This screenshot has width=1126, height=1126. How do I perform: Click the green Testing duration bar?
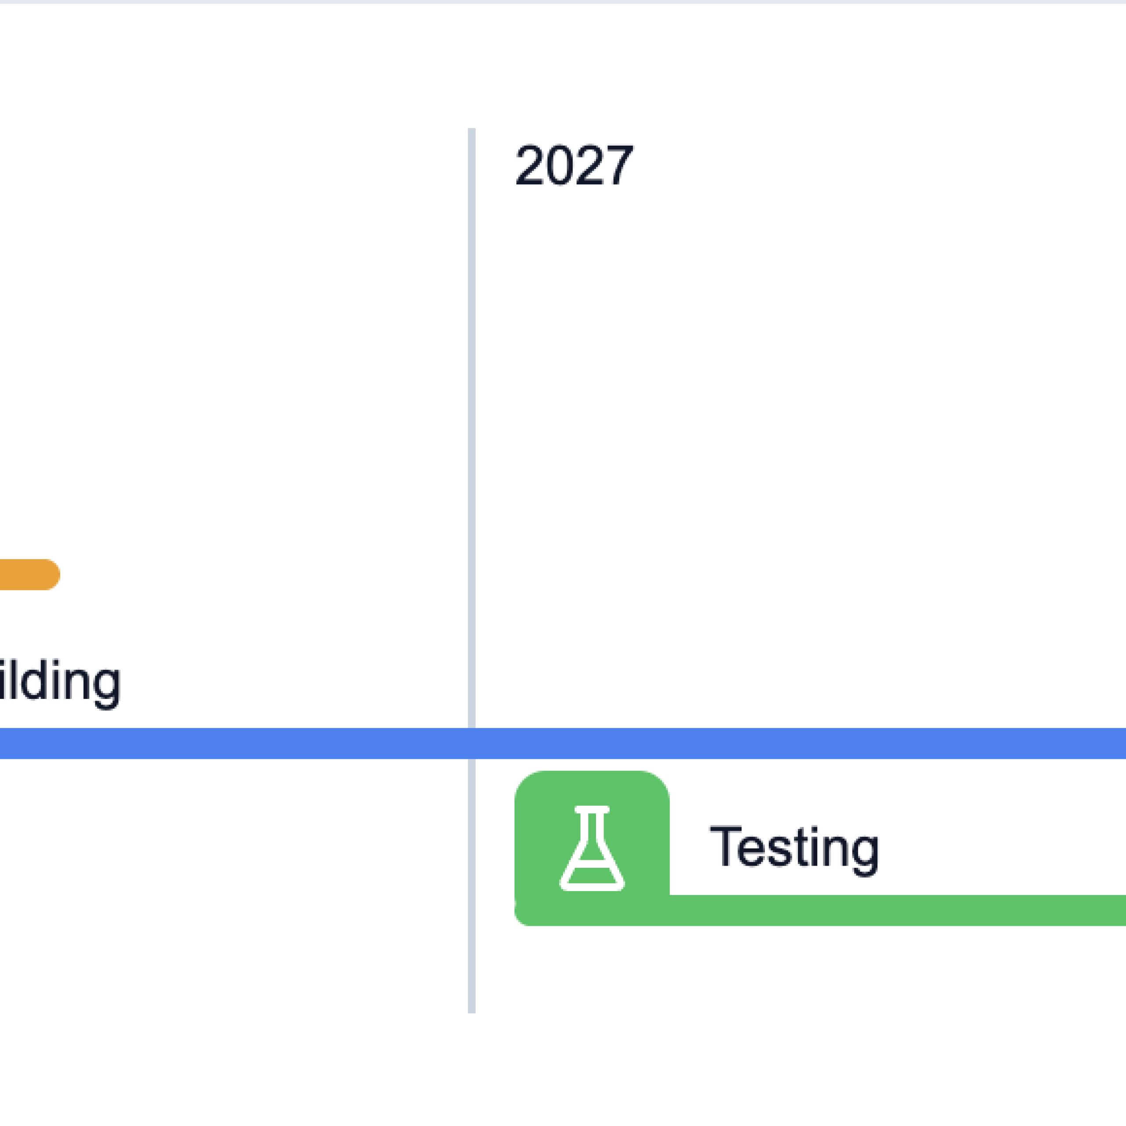tap(820, 910)
